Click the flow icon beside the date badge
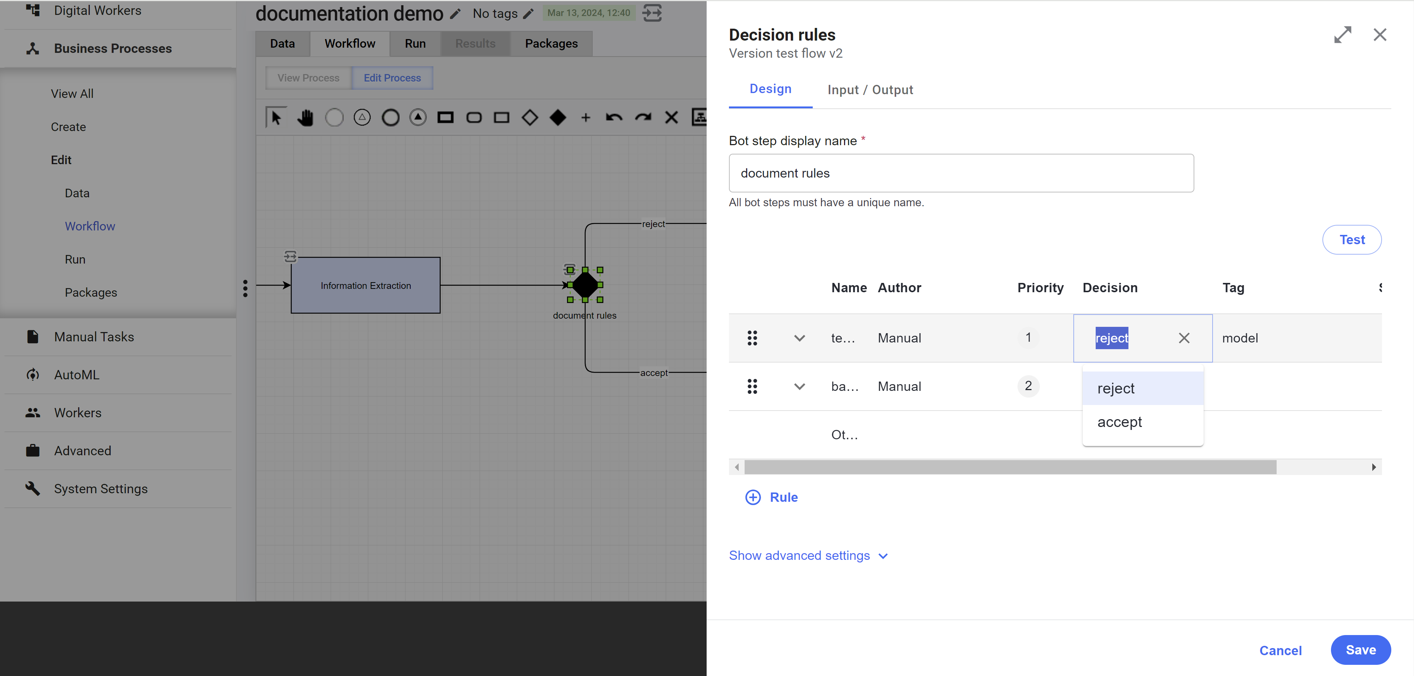The height and width of the screenshot is (676, 1414). tap(652, 13)
